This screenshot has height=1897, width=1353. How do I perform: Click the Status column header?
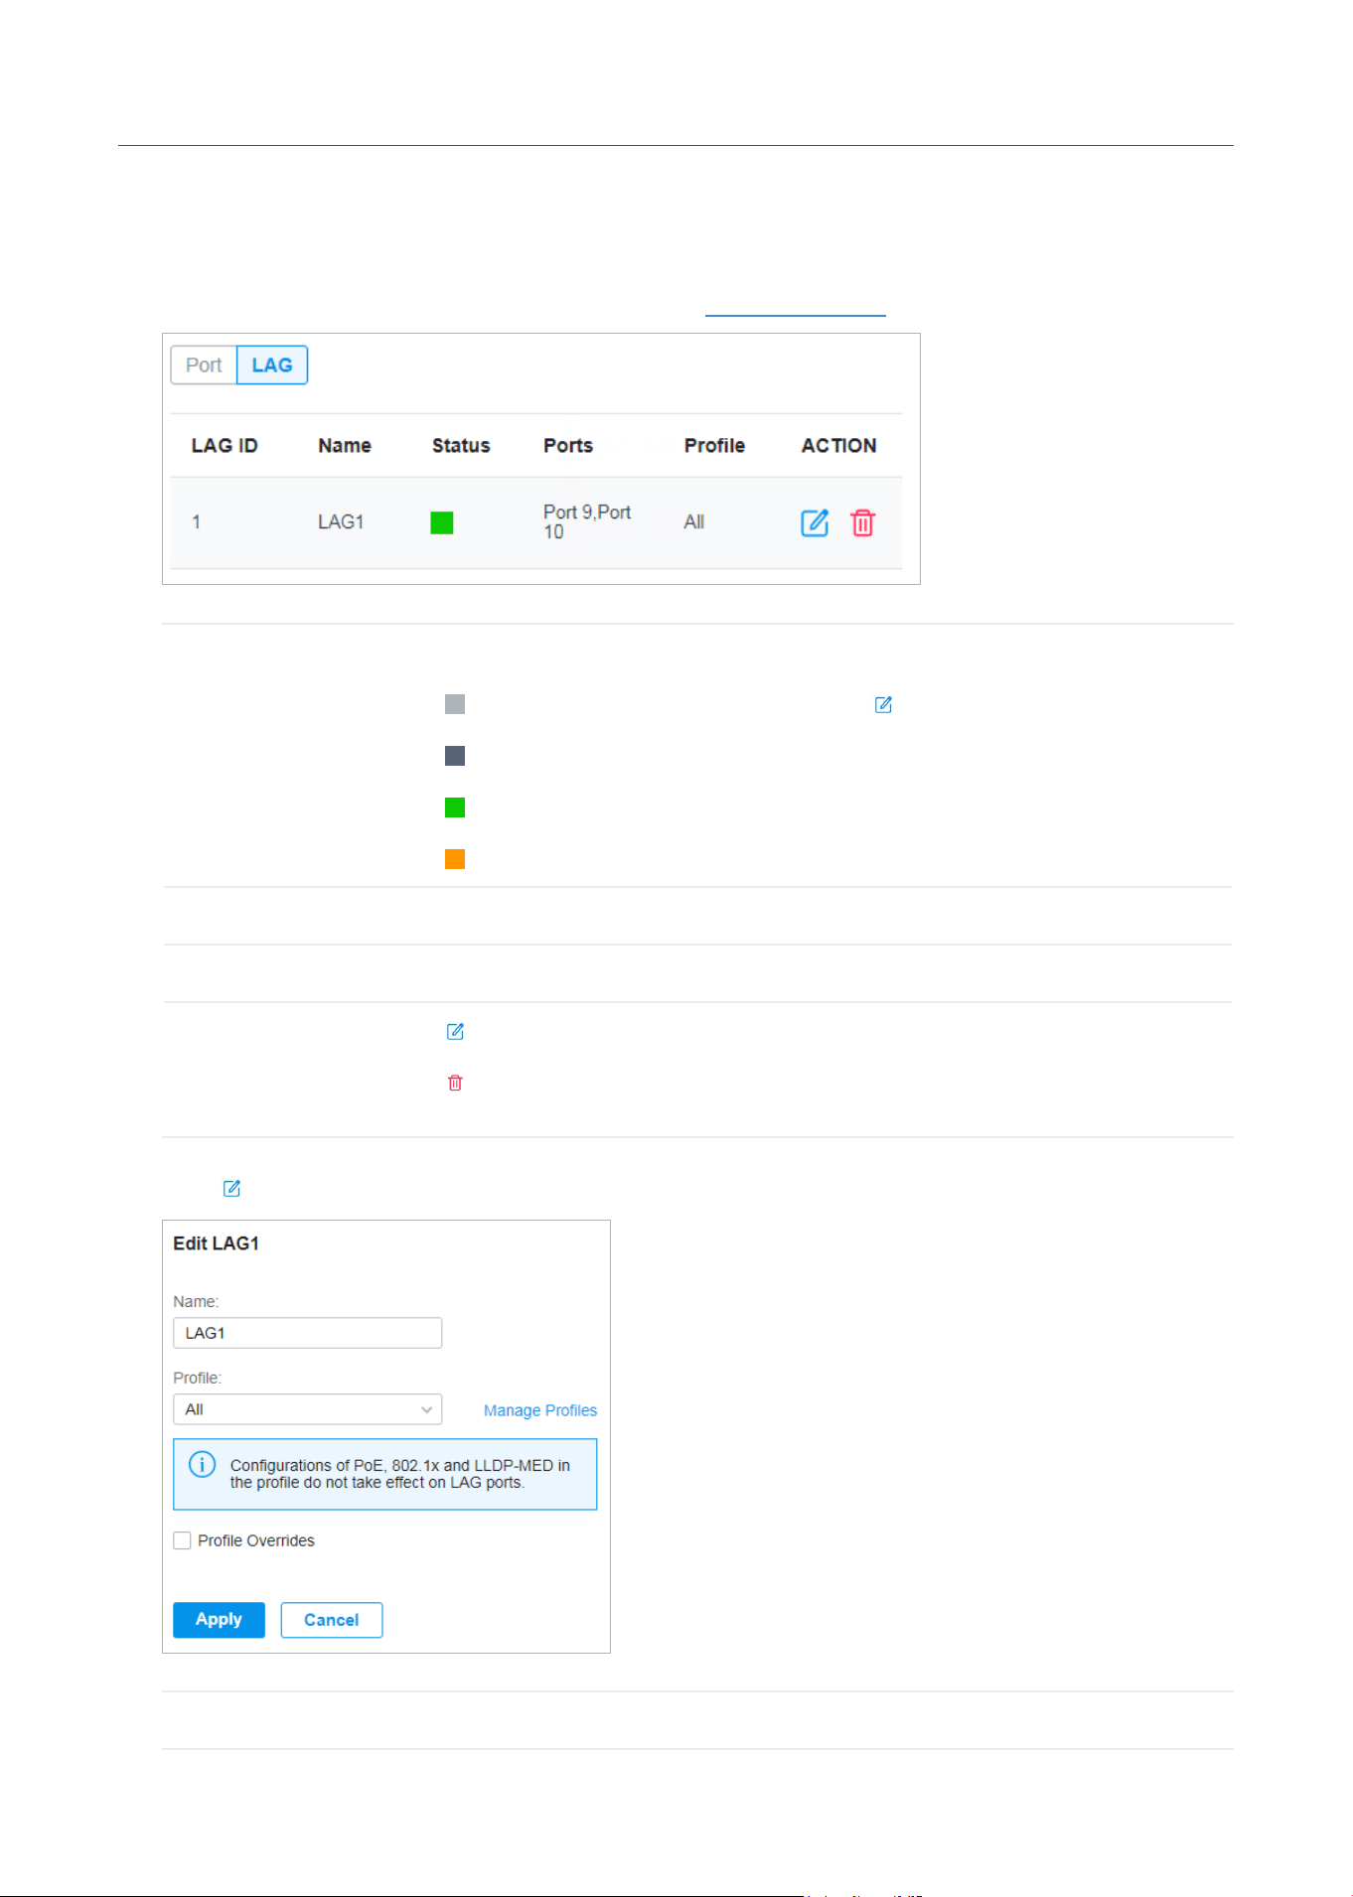461,446
